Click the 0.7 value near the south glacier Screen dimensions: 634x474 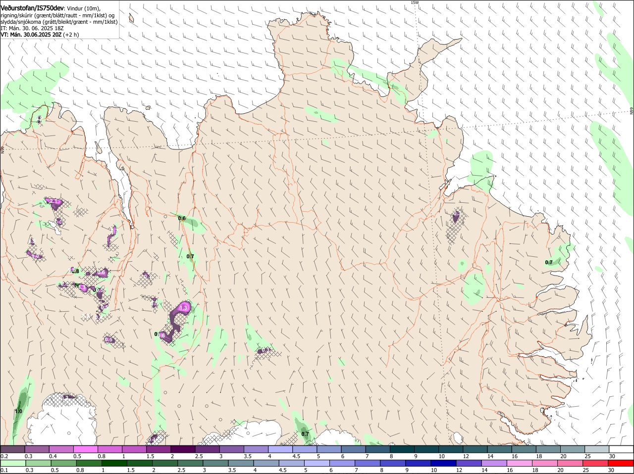[x=305, y=434]
